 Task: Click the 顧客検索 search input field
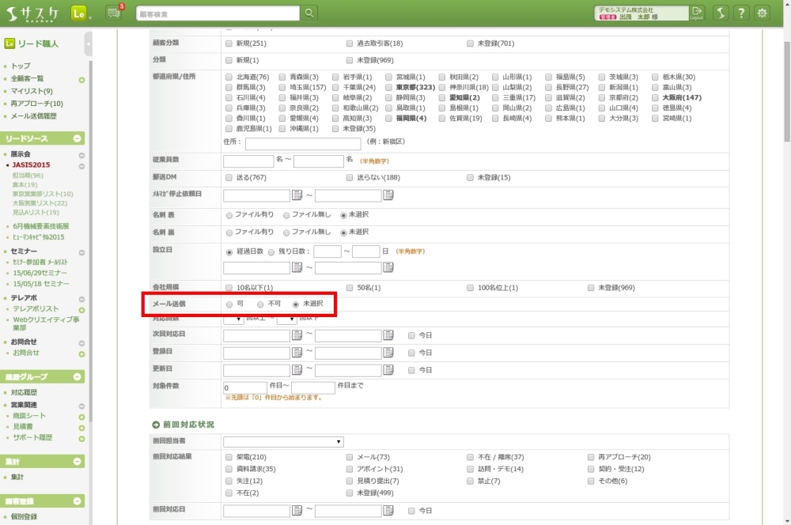[x=217, y=13]
